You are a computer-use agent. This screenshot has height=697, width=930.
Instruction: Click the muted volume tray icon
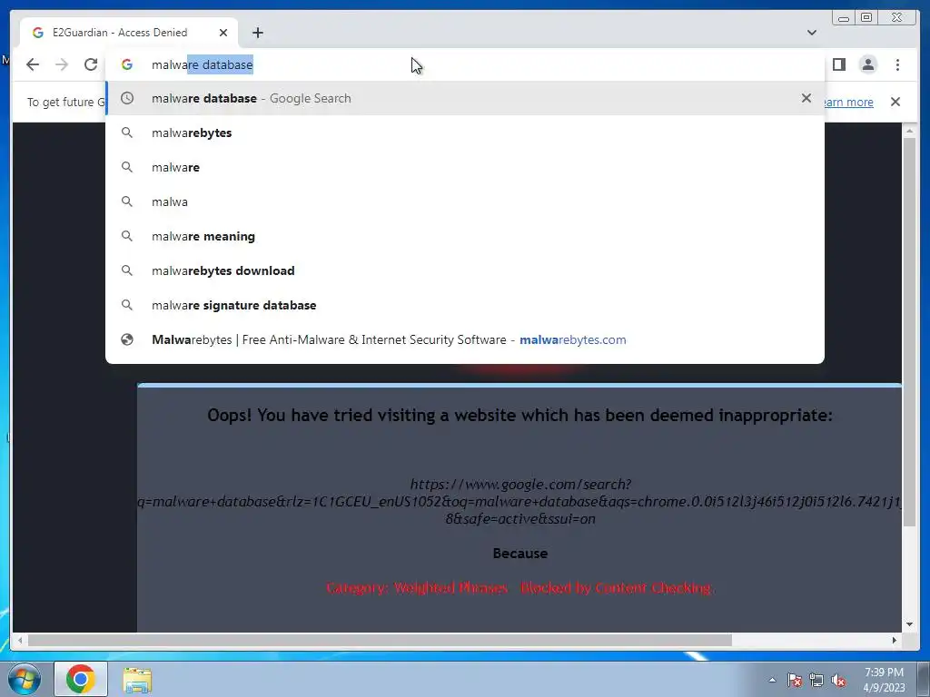tap(838, 680)
